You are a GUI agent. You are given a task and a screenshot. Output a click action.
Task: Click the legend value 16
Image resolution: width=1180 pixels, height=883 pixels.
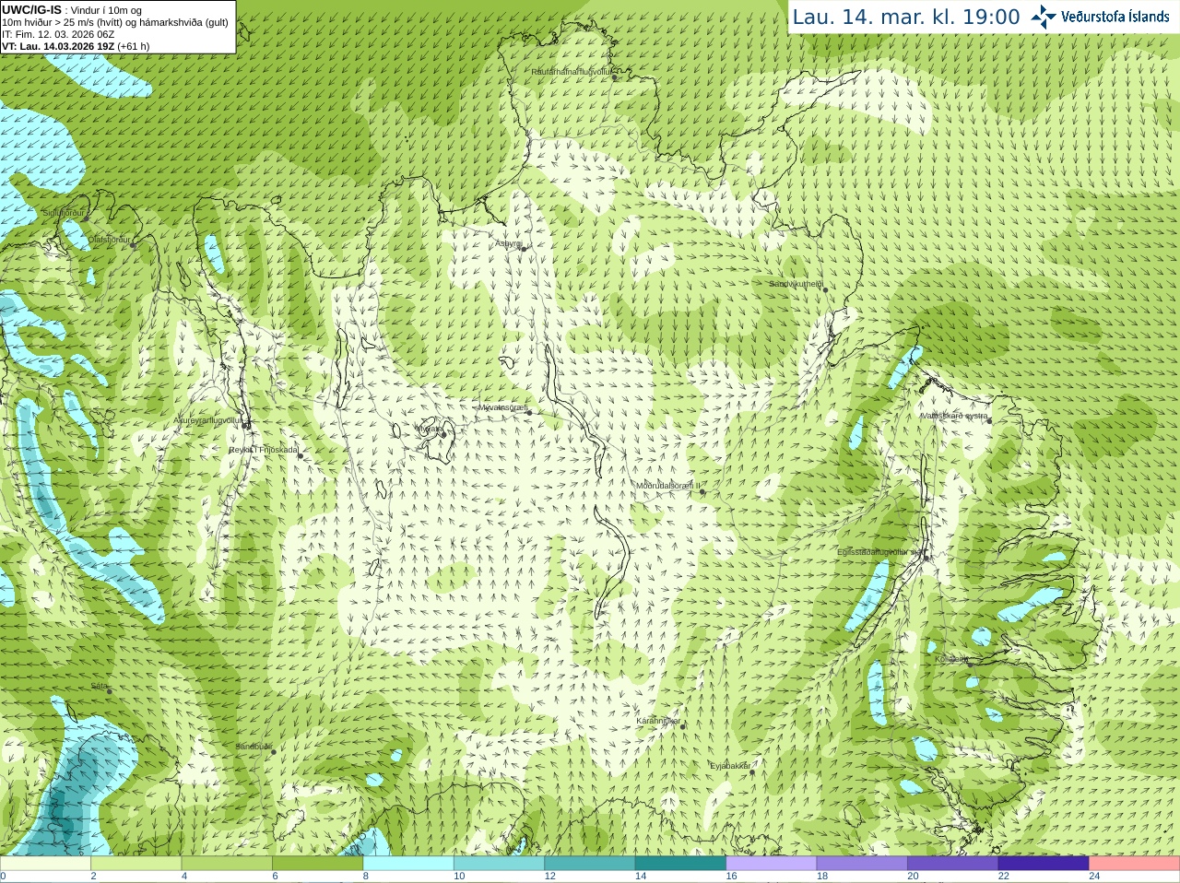731,877
